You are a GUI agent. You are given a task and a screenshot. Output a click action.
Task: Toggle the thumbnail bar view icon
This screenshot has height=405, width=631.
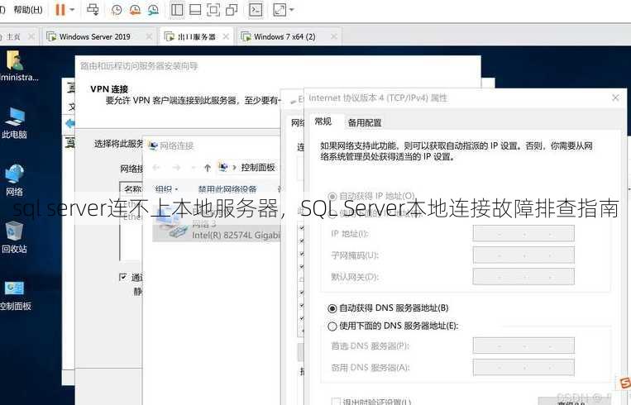point(195,10)
